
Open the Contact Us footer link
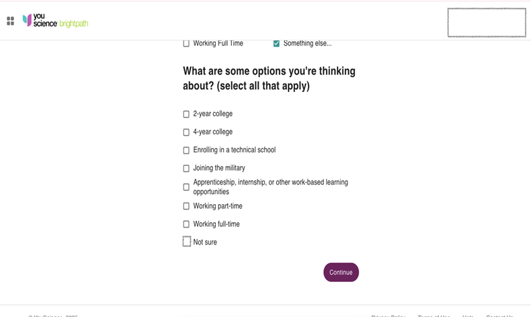coord(499,315)
